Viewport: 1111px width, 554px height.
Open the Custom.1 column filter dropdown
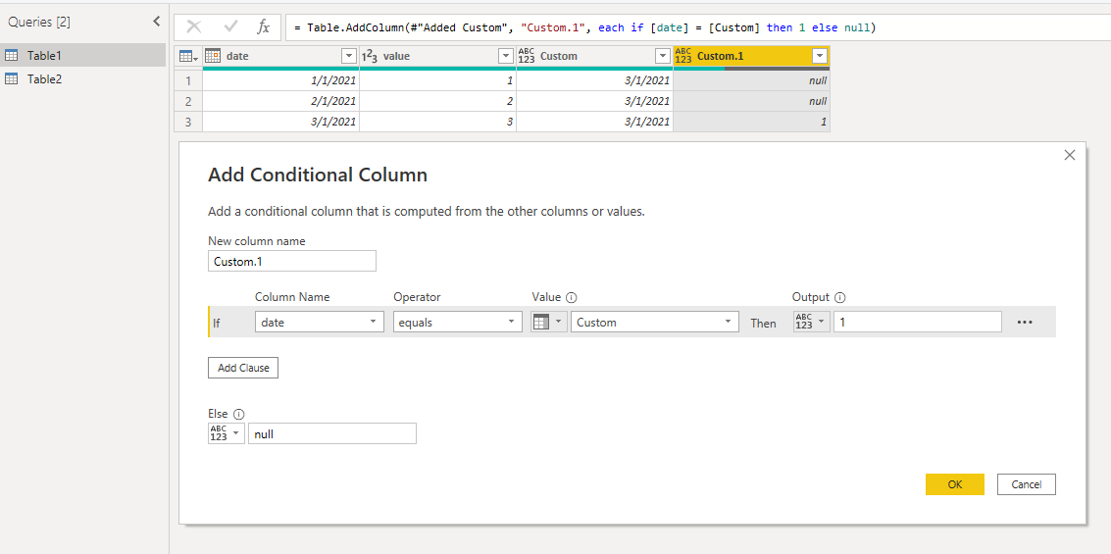(820, 56)
